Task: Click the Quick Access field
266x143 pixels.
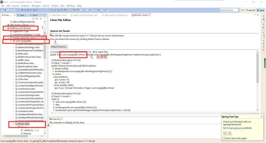Action: point(229,10)
